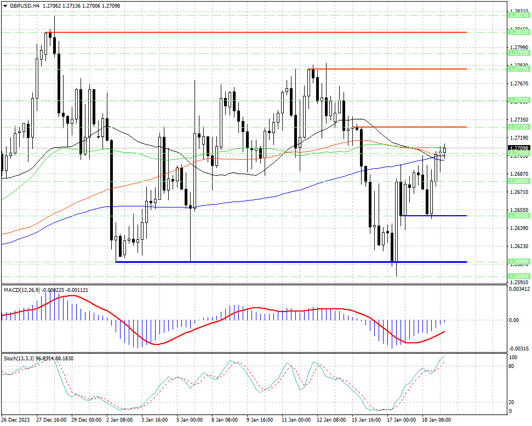Click the current price label 1.27098
Image resolution: width=532 pixels, height=426 pixels.
click(x=519, y=148)
